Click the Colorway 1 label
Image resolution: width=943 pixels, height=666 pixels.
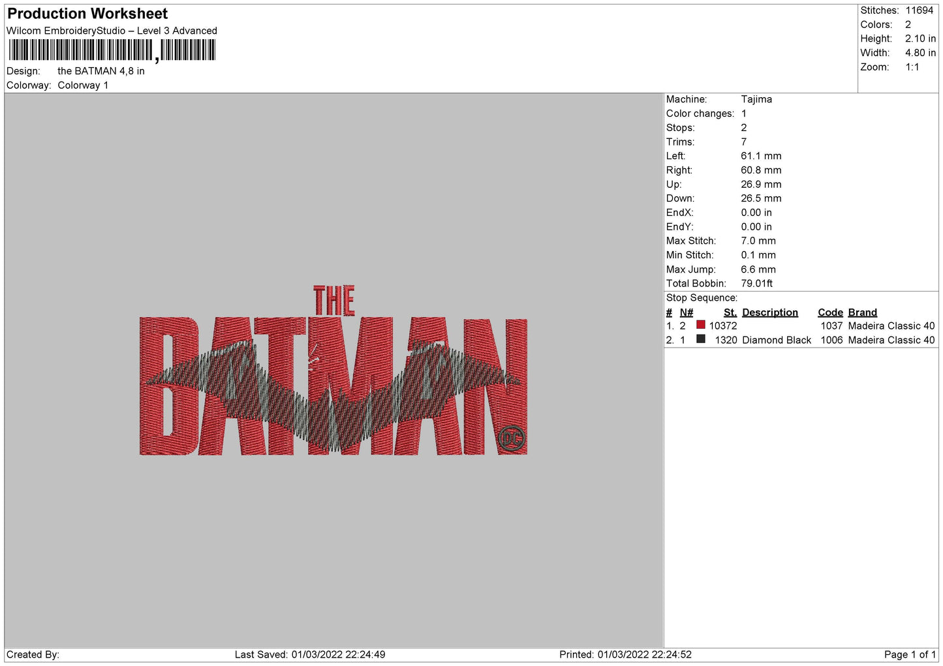83,85
